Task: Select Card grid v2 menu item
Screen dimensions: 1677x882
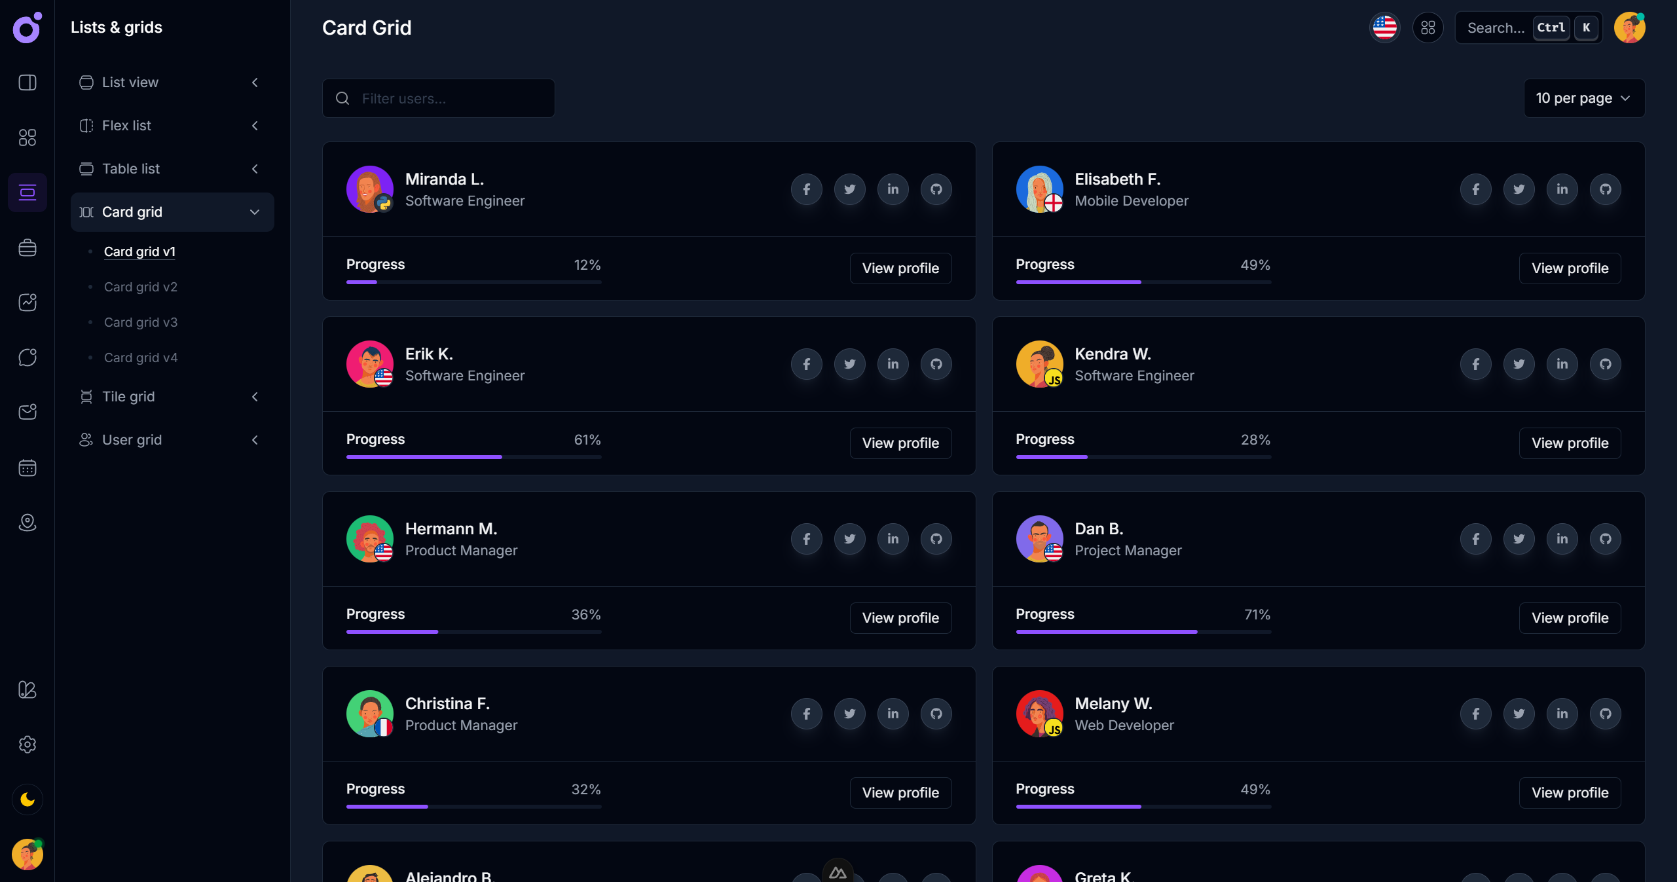Action: pos(141,287)
